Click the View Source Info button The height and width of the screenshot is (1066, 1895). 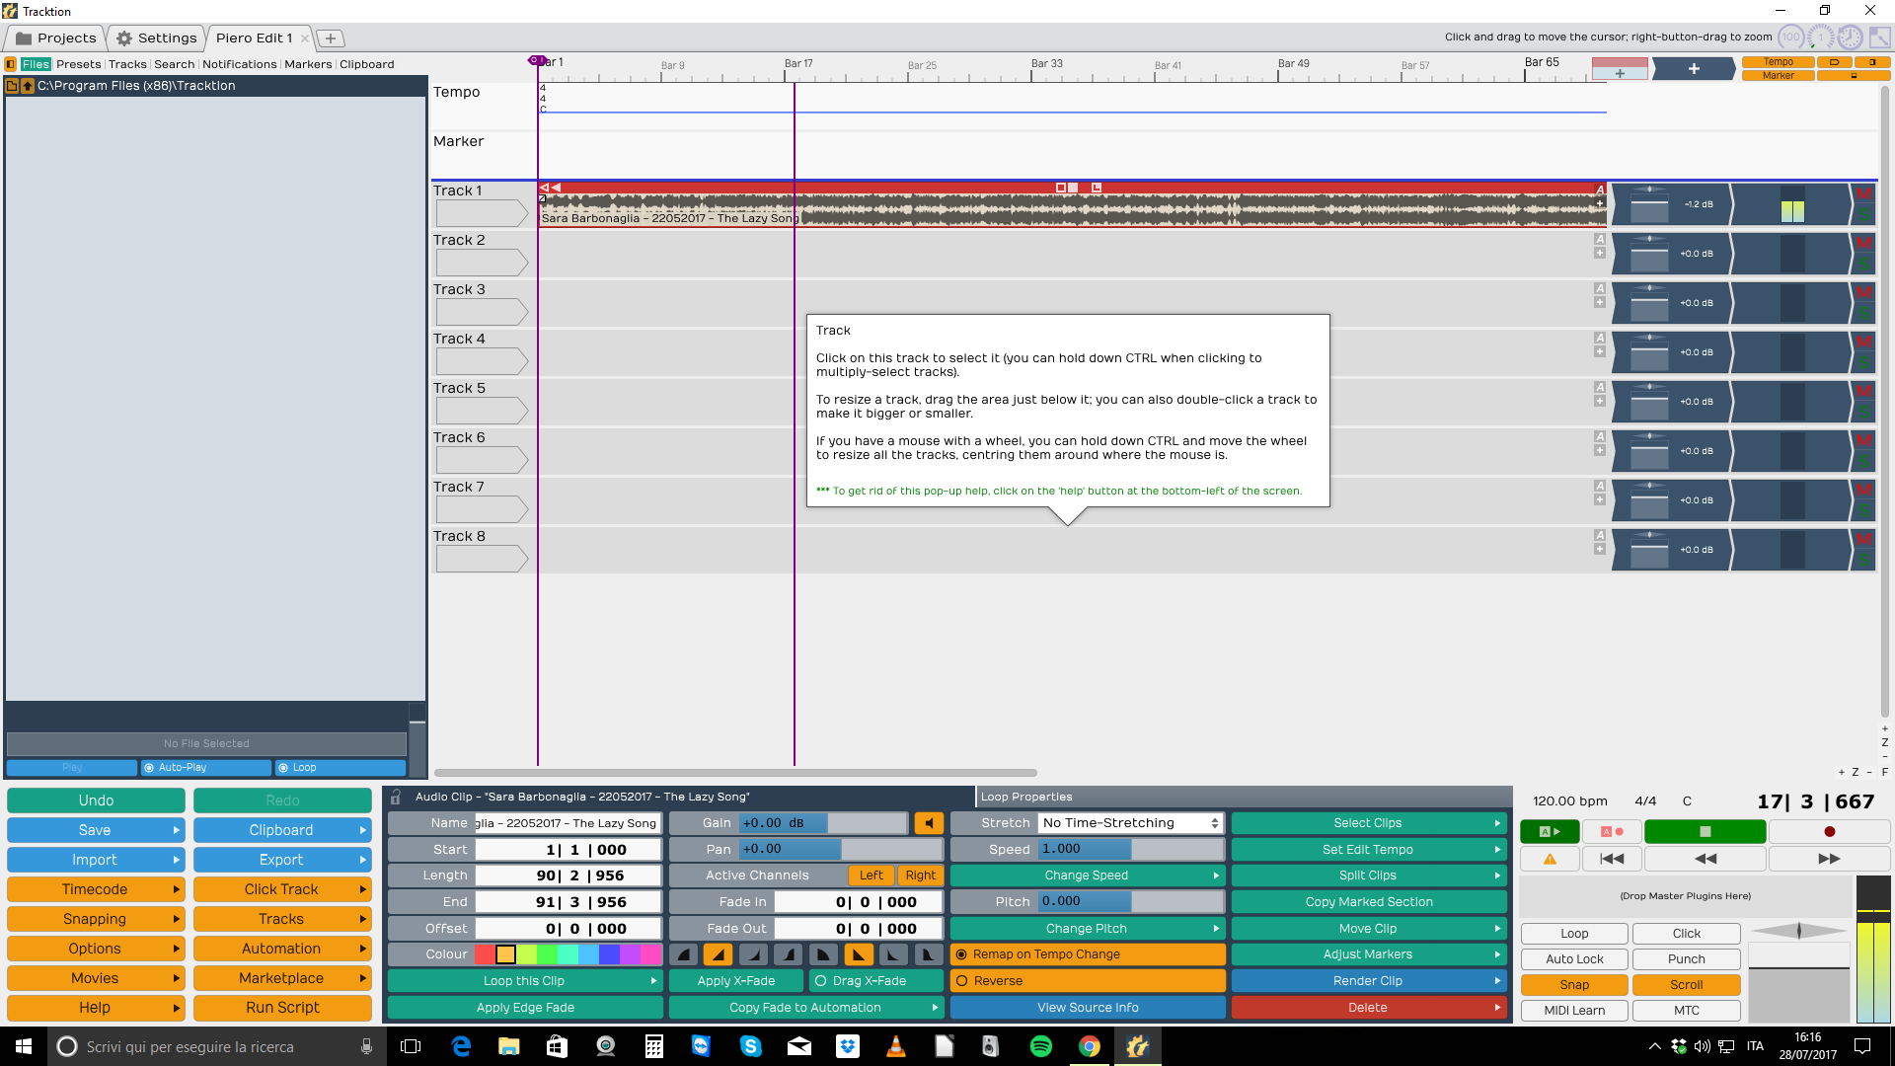pos(1088,1008)
